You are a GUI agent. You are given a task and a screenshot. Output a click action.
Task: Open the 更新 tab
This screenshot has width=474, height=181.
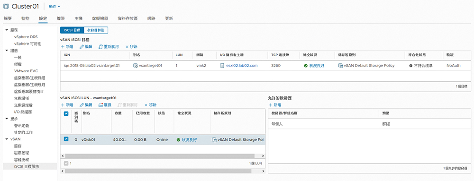click(x=169, y=18)
